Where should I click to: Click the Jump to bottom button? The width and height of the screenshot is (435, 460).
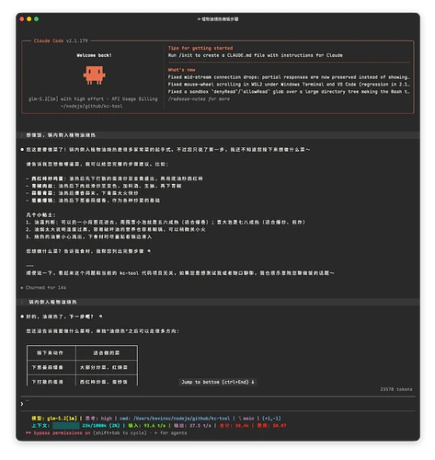pos(218,382)
